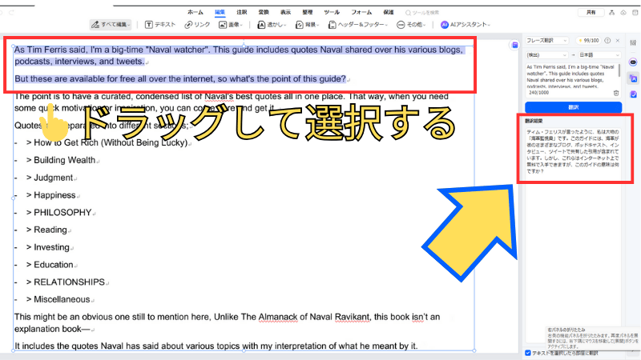Click the '> PHILOSOPHY' line

click(58, 213)
